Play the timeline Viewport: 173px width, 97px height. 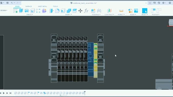click(x=4, y=93)
